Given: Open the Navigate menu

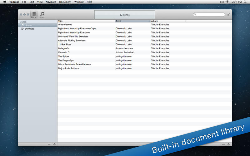Looking at the screenshot, I should coord(51,2).
